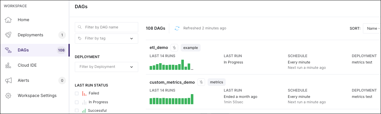Click the metrics tag on custom_metrics_demo

tap(216, 82)
